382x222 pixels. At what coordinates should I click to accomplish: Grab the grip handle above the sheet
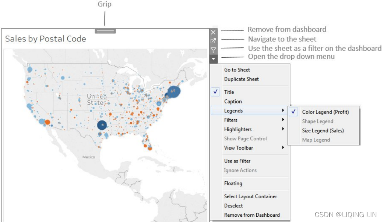[105, 31]
